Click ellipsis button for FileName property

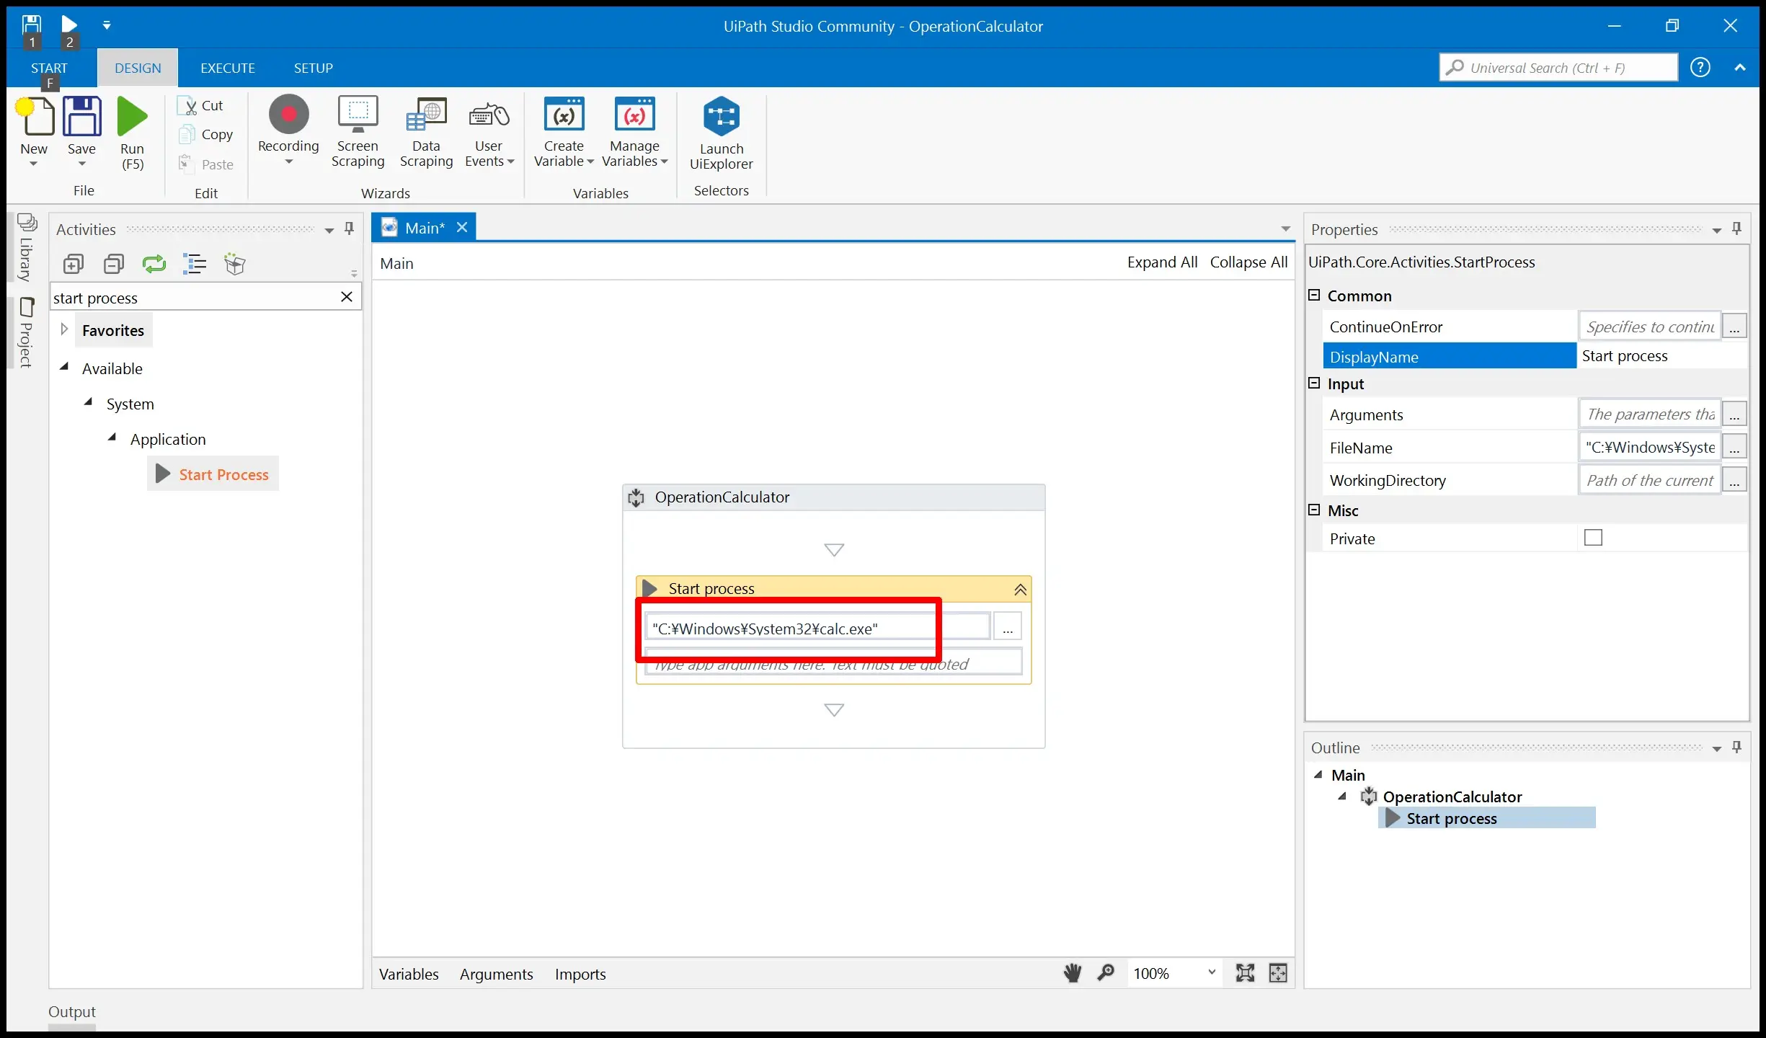[1734, 447]
